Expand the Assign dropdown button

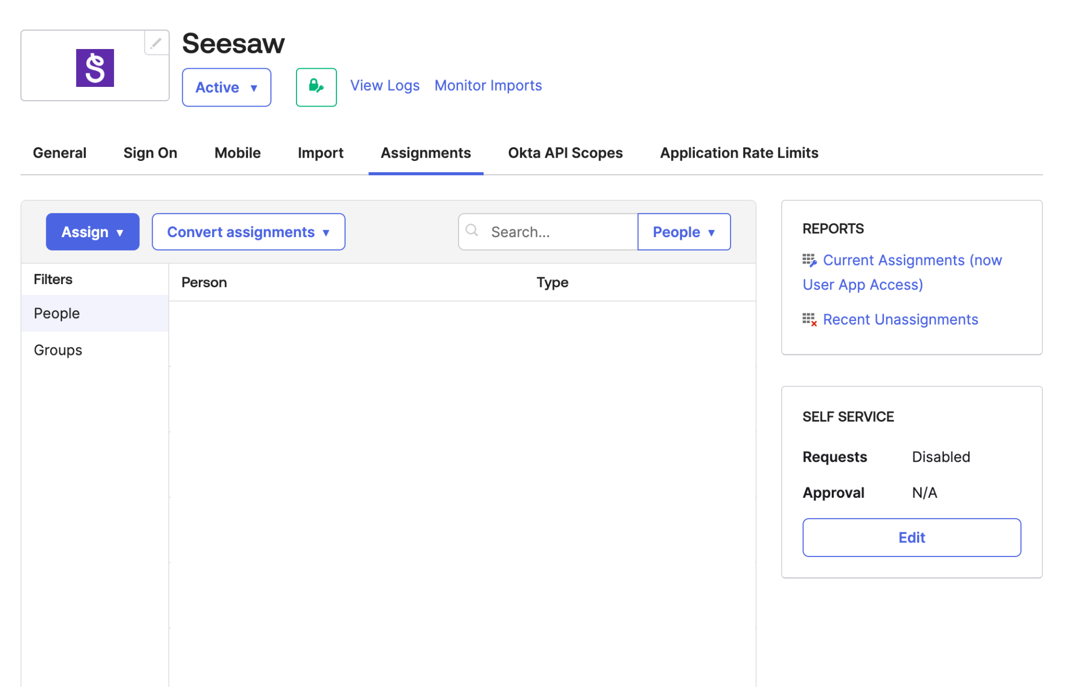pyautogui.click(x=93, y=232)
